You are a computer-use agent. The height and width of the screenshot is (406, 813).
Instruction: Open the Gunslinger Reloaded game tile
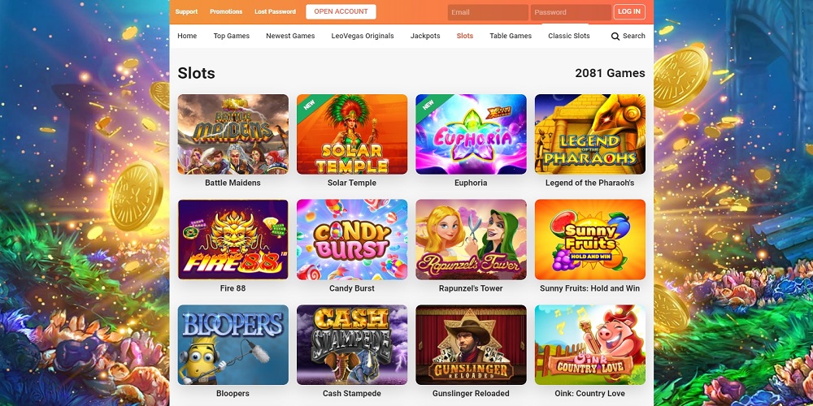(471, 345)
